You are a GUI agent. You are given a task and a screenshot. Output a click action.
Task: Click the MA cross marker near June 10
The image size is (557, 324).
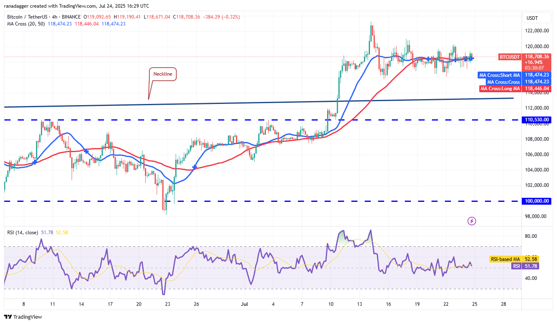pos(34,162)
